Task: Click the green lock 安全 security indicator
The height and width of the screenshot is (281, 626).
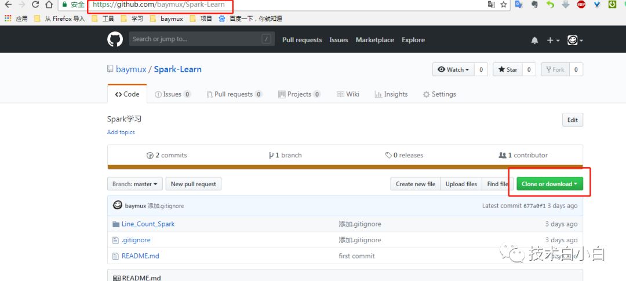Action: [74, 5]
